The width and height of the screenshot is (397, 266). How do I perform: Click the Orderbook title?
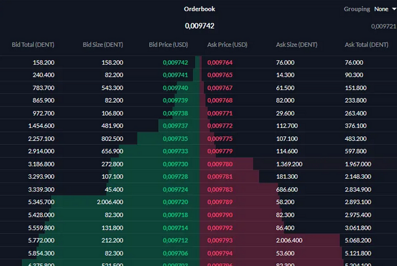pos(200,9)
